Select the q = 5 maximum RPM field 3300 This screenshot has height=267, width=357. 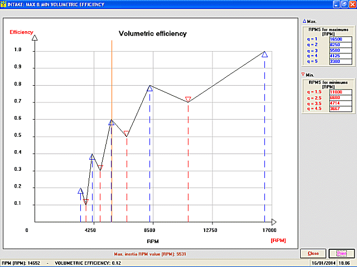coord(340,61)
